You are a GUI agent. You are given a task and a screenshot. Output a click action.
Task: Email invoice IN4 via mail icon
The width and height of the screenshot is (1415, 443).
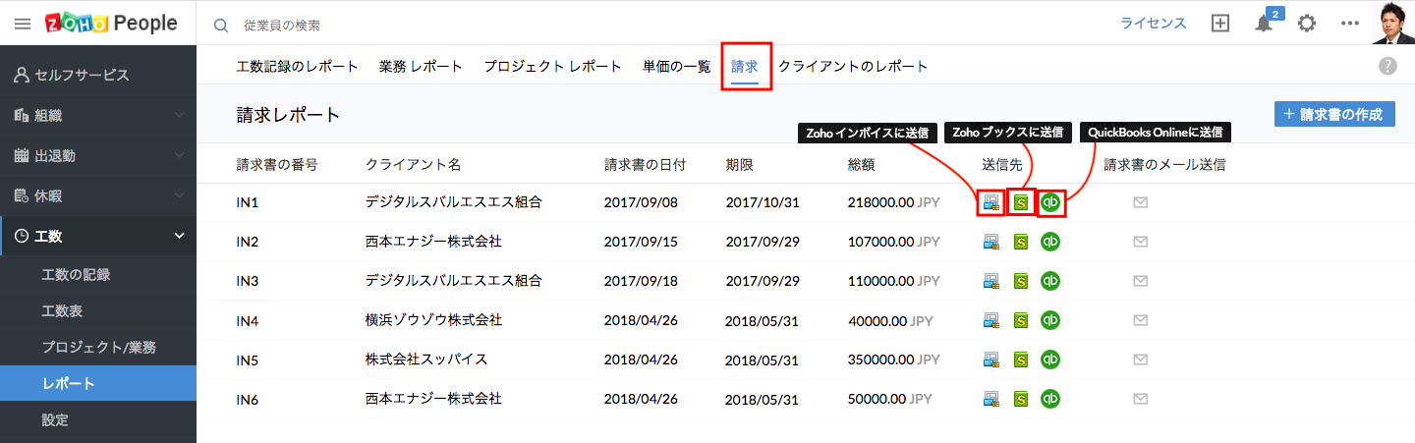point(1141,320)
